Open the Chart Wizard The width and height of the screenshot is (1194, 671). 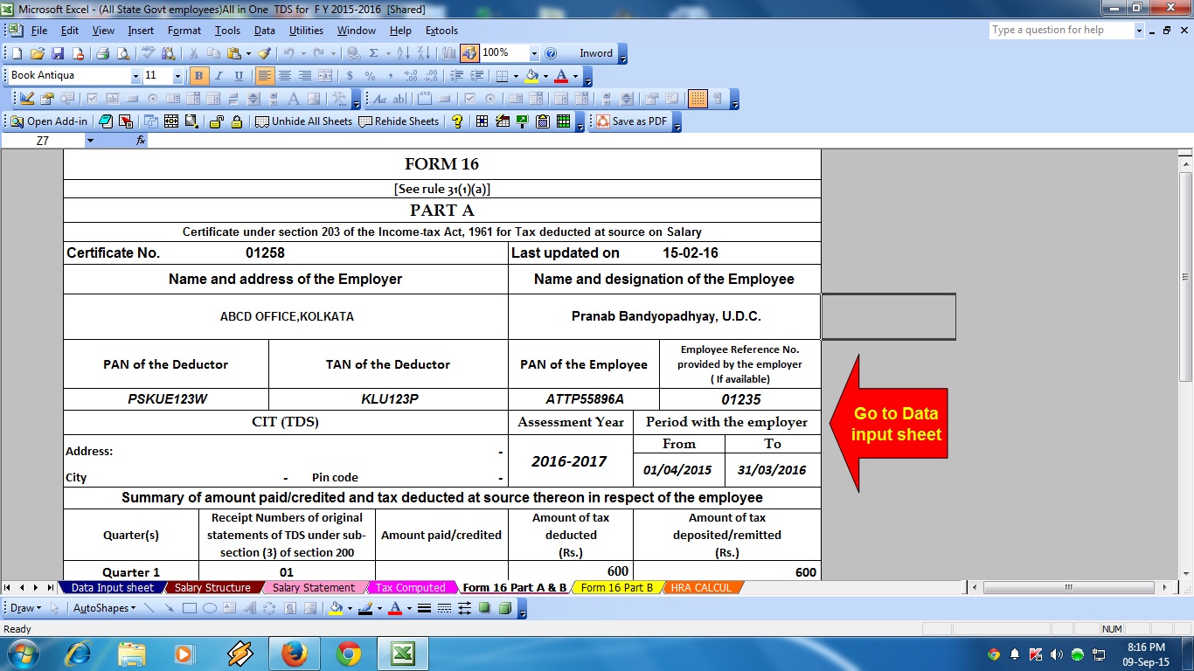pyautogui.click(x=450, y=53)
